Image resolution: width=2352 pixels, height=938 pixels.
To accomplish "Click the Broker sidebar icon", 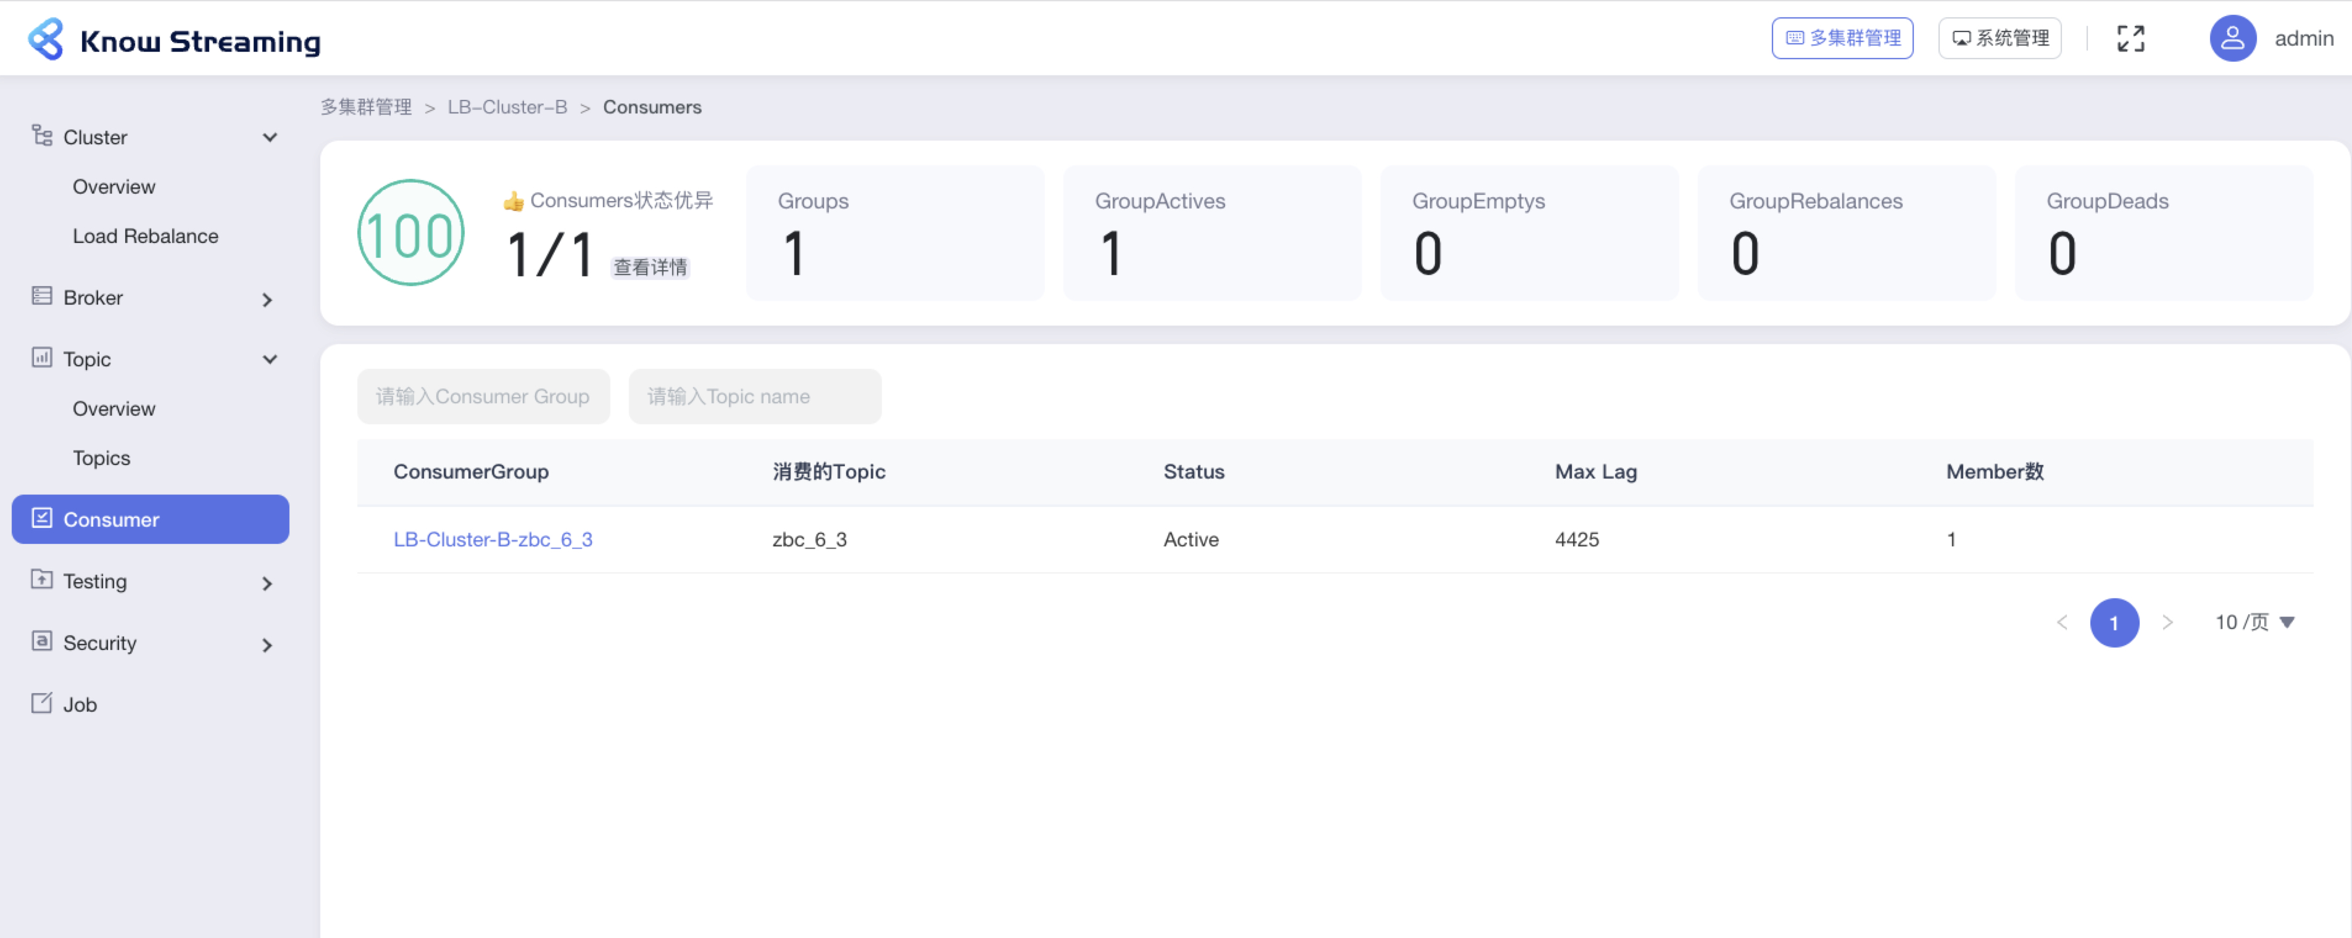I will pyautogui.click(x=42, y=295).
